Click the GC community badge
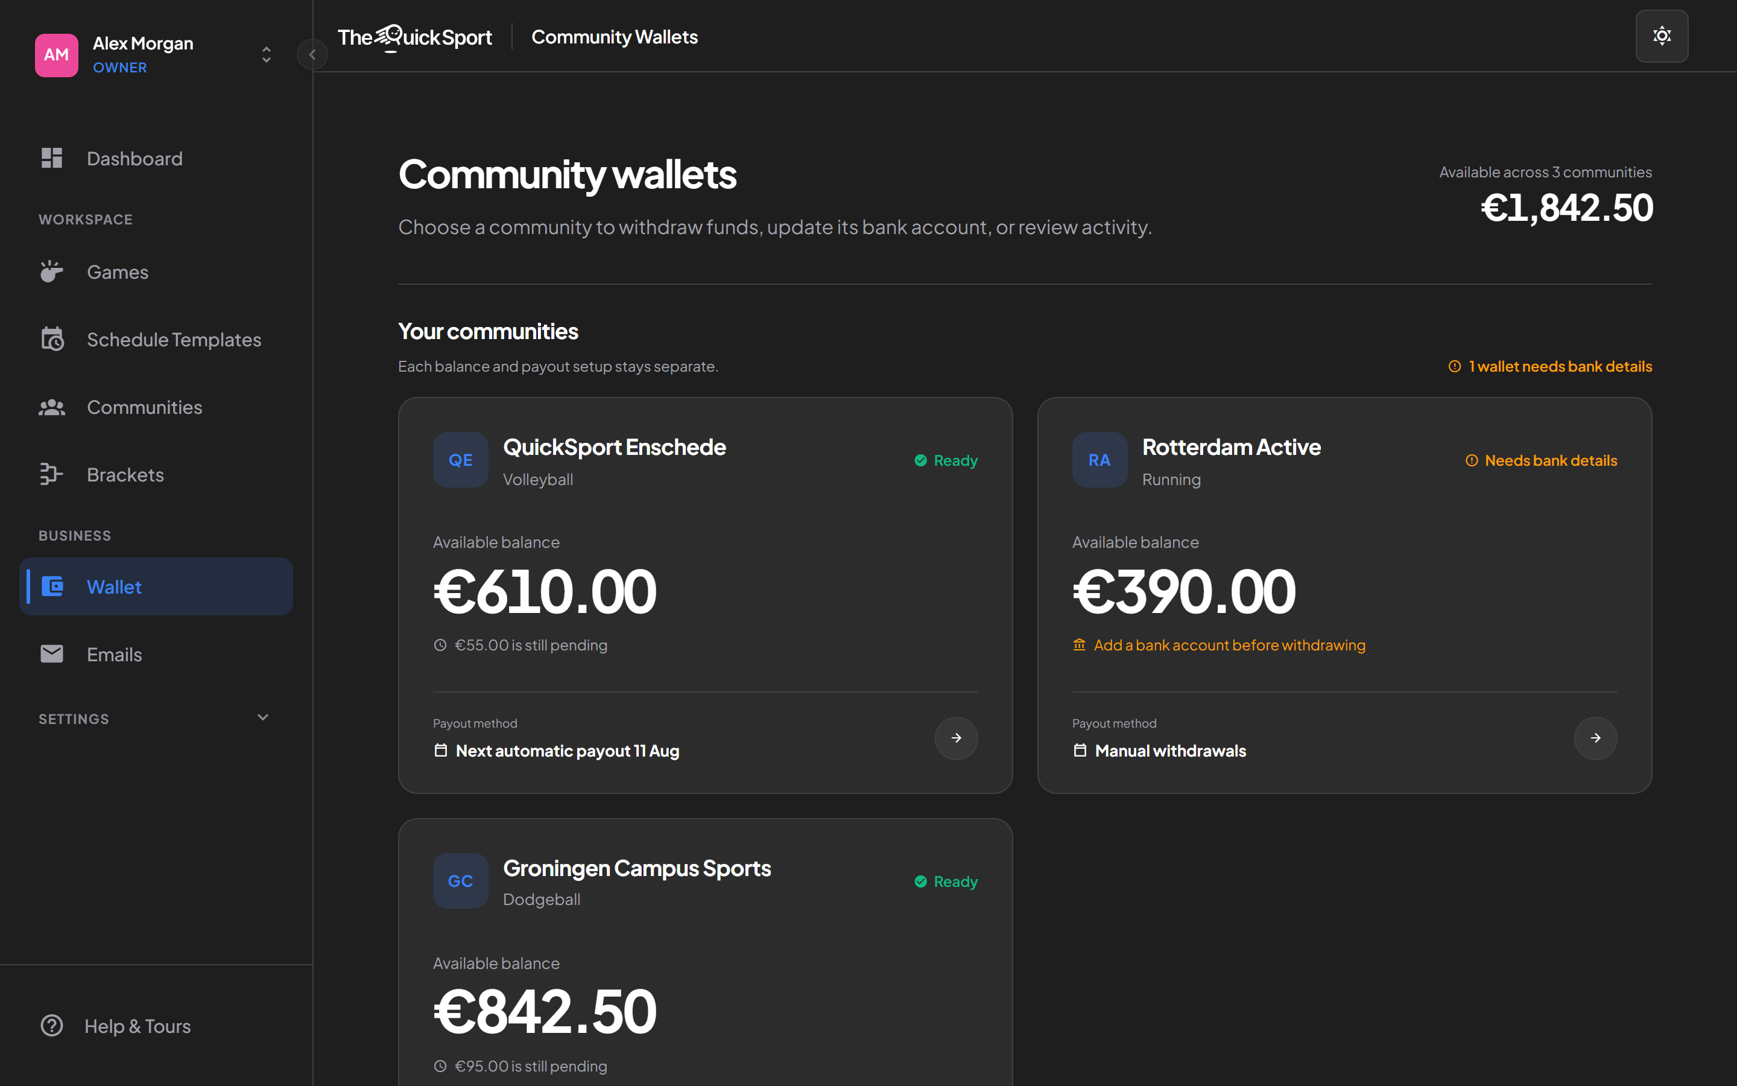 461,881
